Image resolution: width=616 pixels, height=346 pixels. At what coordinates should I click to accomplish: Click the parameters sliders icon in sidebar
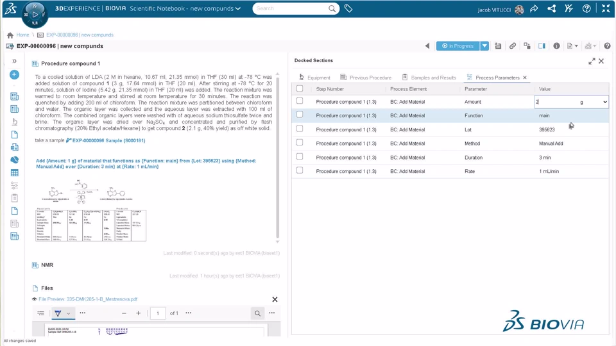[x=15, y=185]
